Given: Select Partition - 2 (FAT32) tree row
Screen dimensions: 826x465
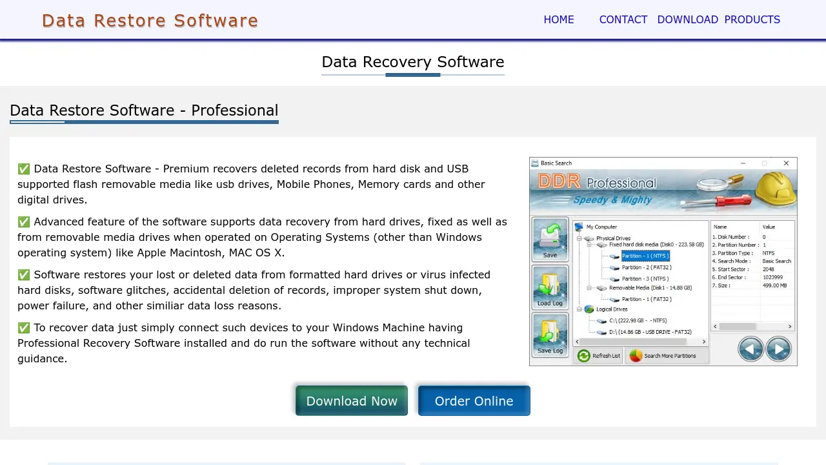Looking at the screenshot, I should pyautogui.click(x=647, y=267).
